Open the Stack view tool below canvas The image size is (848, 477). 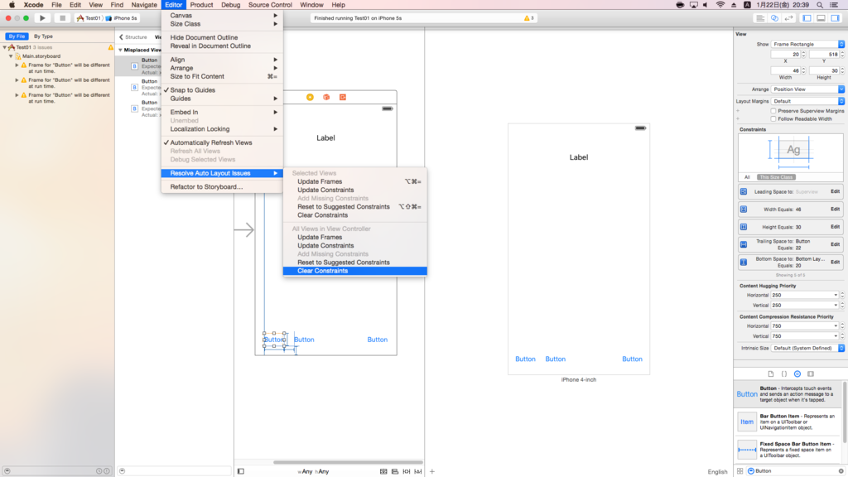point(383,471)
